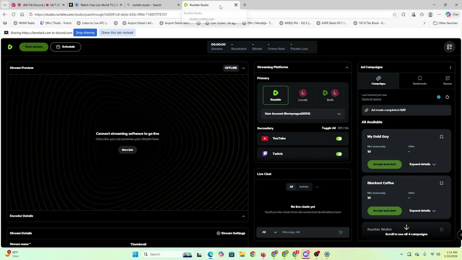Image resolution: width=462 pixels, height=260 pixels.
Task: Add this page to favorites star
Action: (x=395, y=14)
